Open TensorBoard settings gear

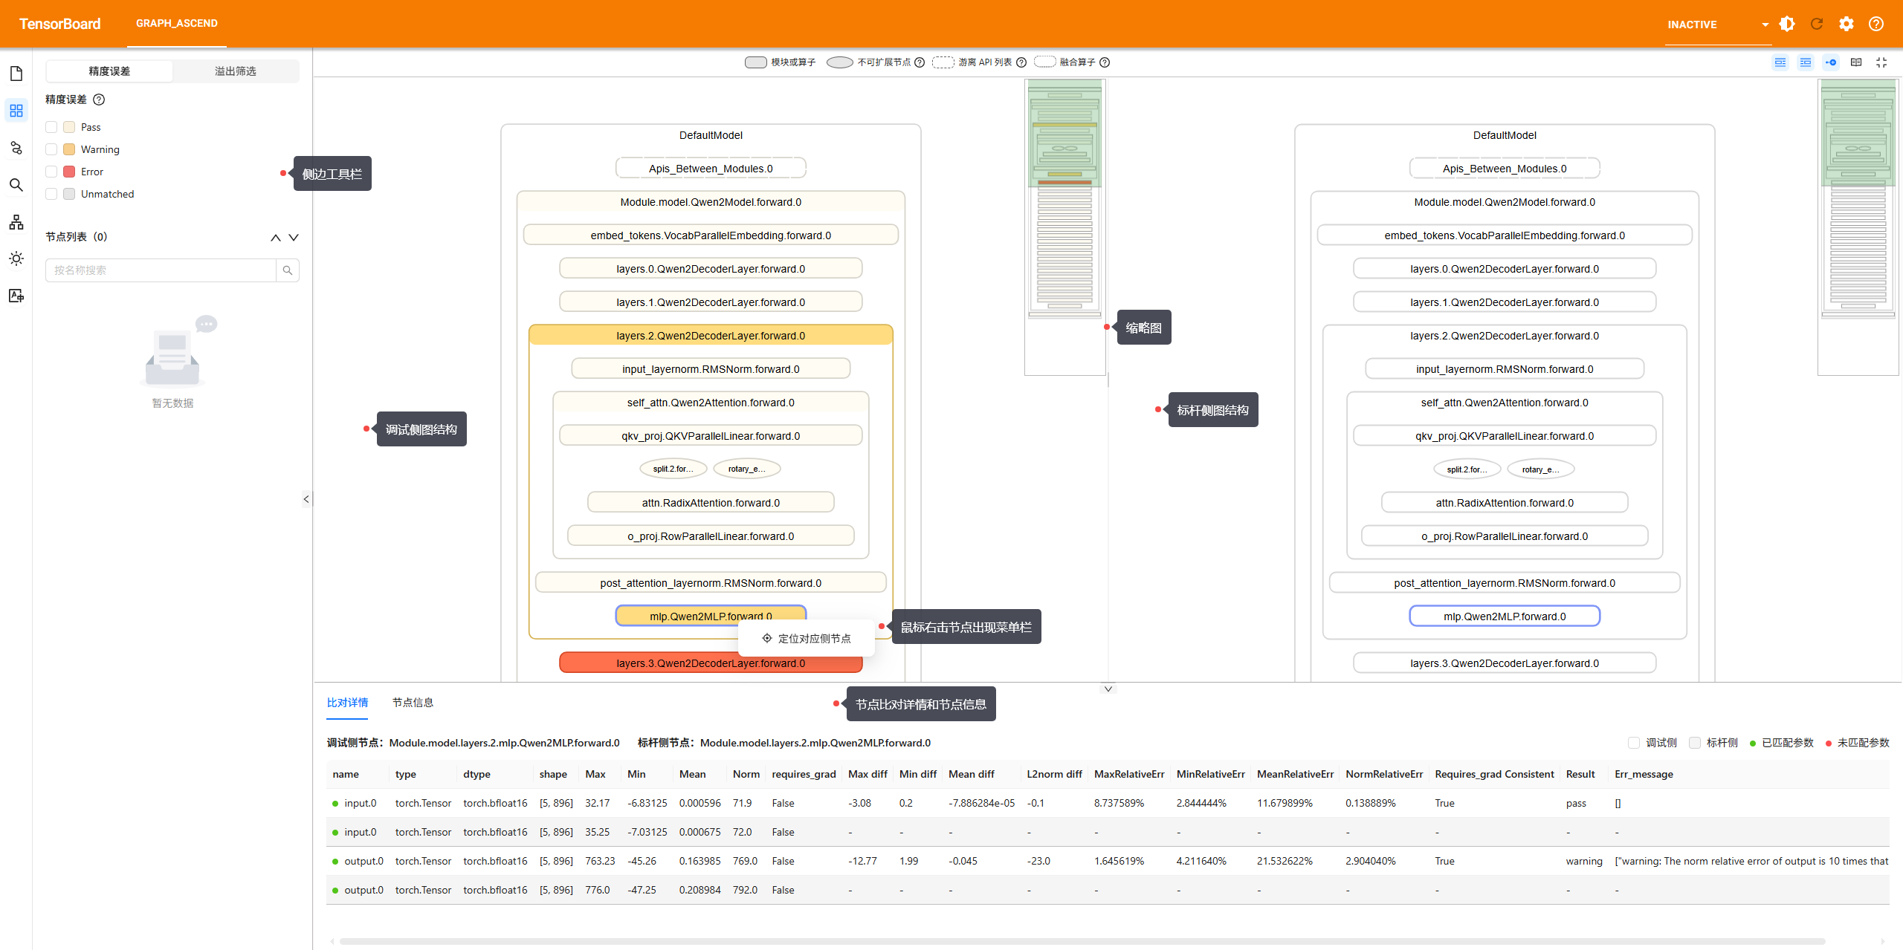point(1847,24)
